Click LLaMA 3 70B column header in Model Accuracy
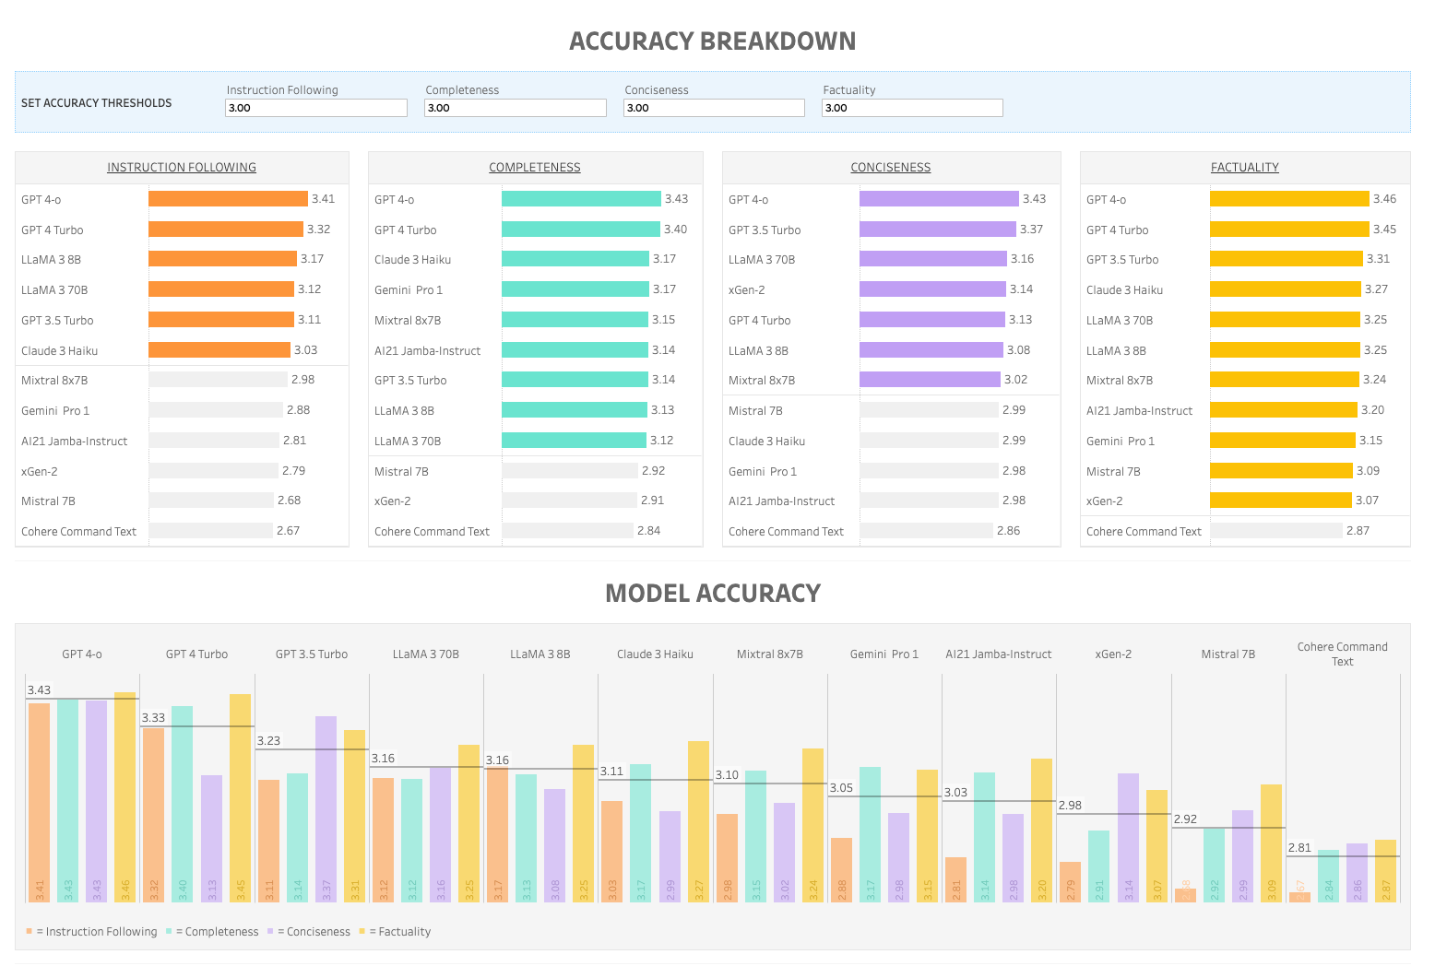1435x978 pixels. 426,654
